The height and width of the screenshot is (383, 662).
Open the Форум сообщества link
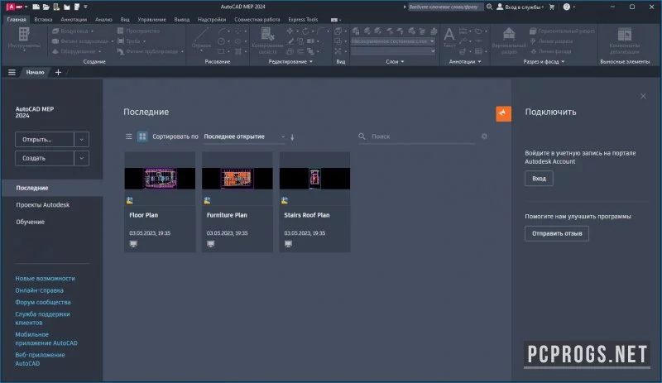(x=43, y=302)
